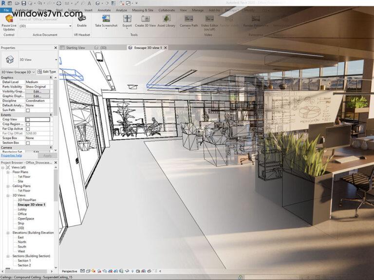
Task: Switch to the {3D} view tab
Action: click(100, 48)
